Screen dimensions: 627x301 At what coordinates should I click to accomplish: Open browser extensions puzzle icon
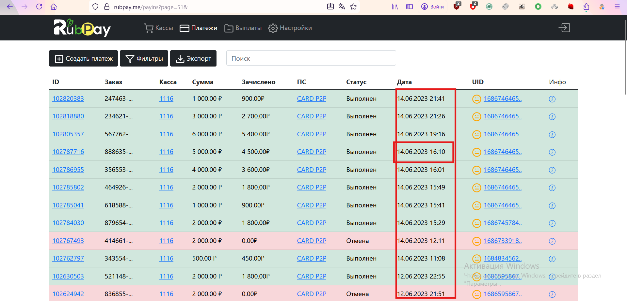pyautogui.click(x=586, y=7)
